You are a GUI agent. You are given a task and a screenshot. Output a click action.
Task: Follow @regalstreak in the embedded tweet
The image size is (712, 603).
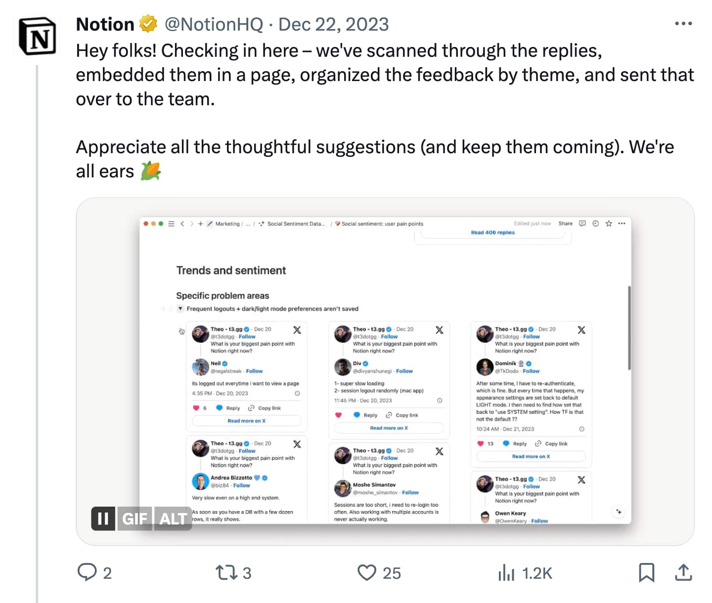254,371
